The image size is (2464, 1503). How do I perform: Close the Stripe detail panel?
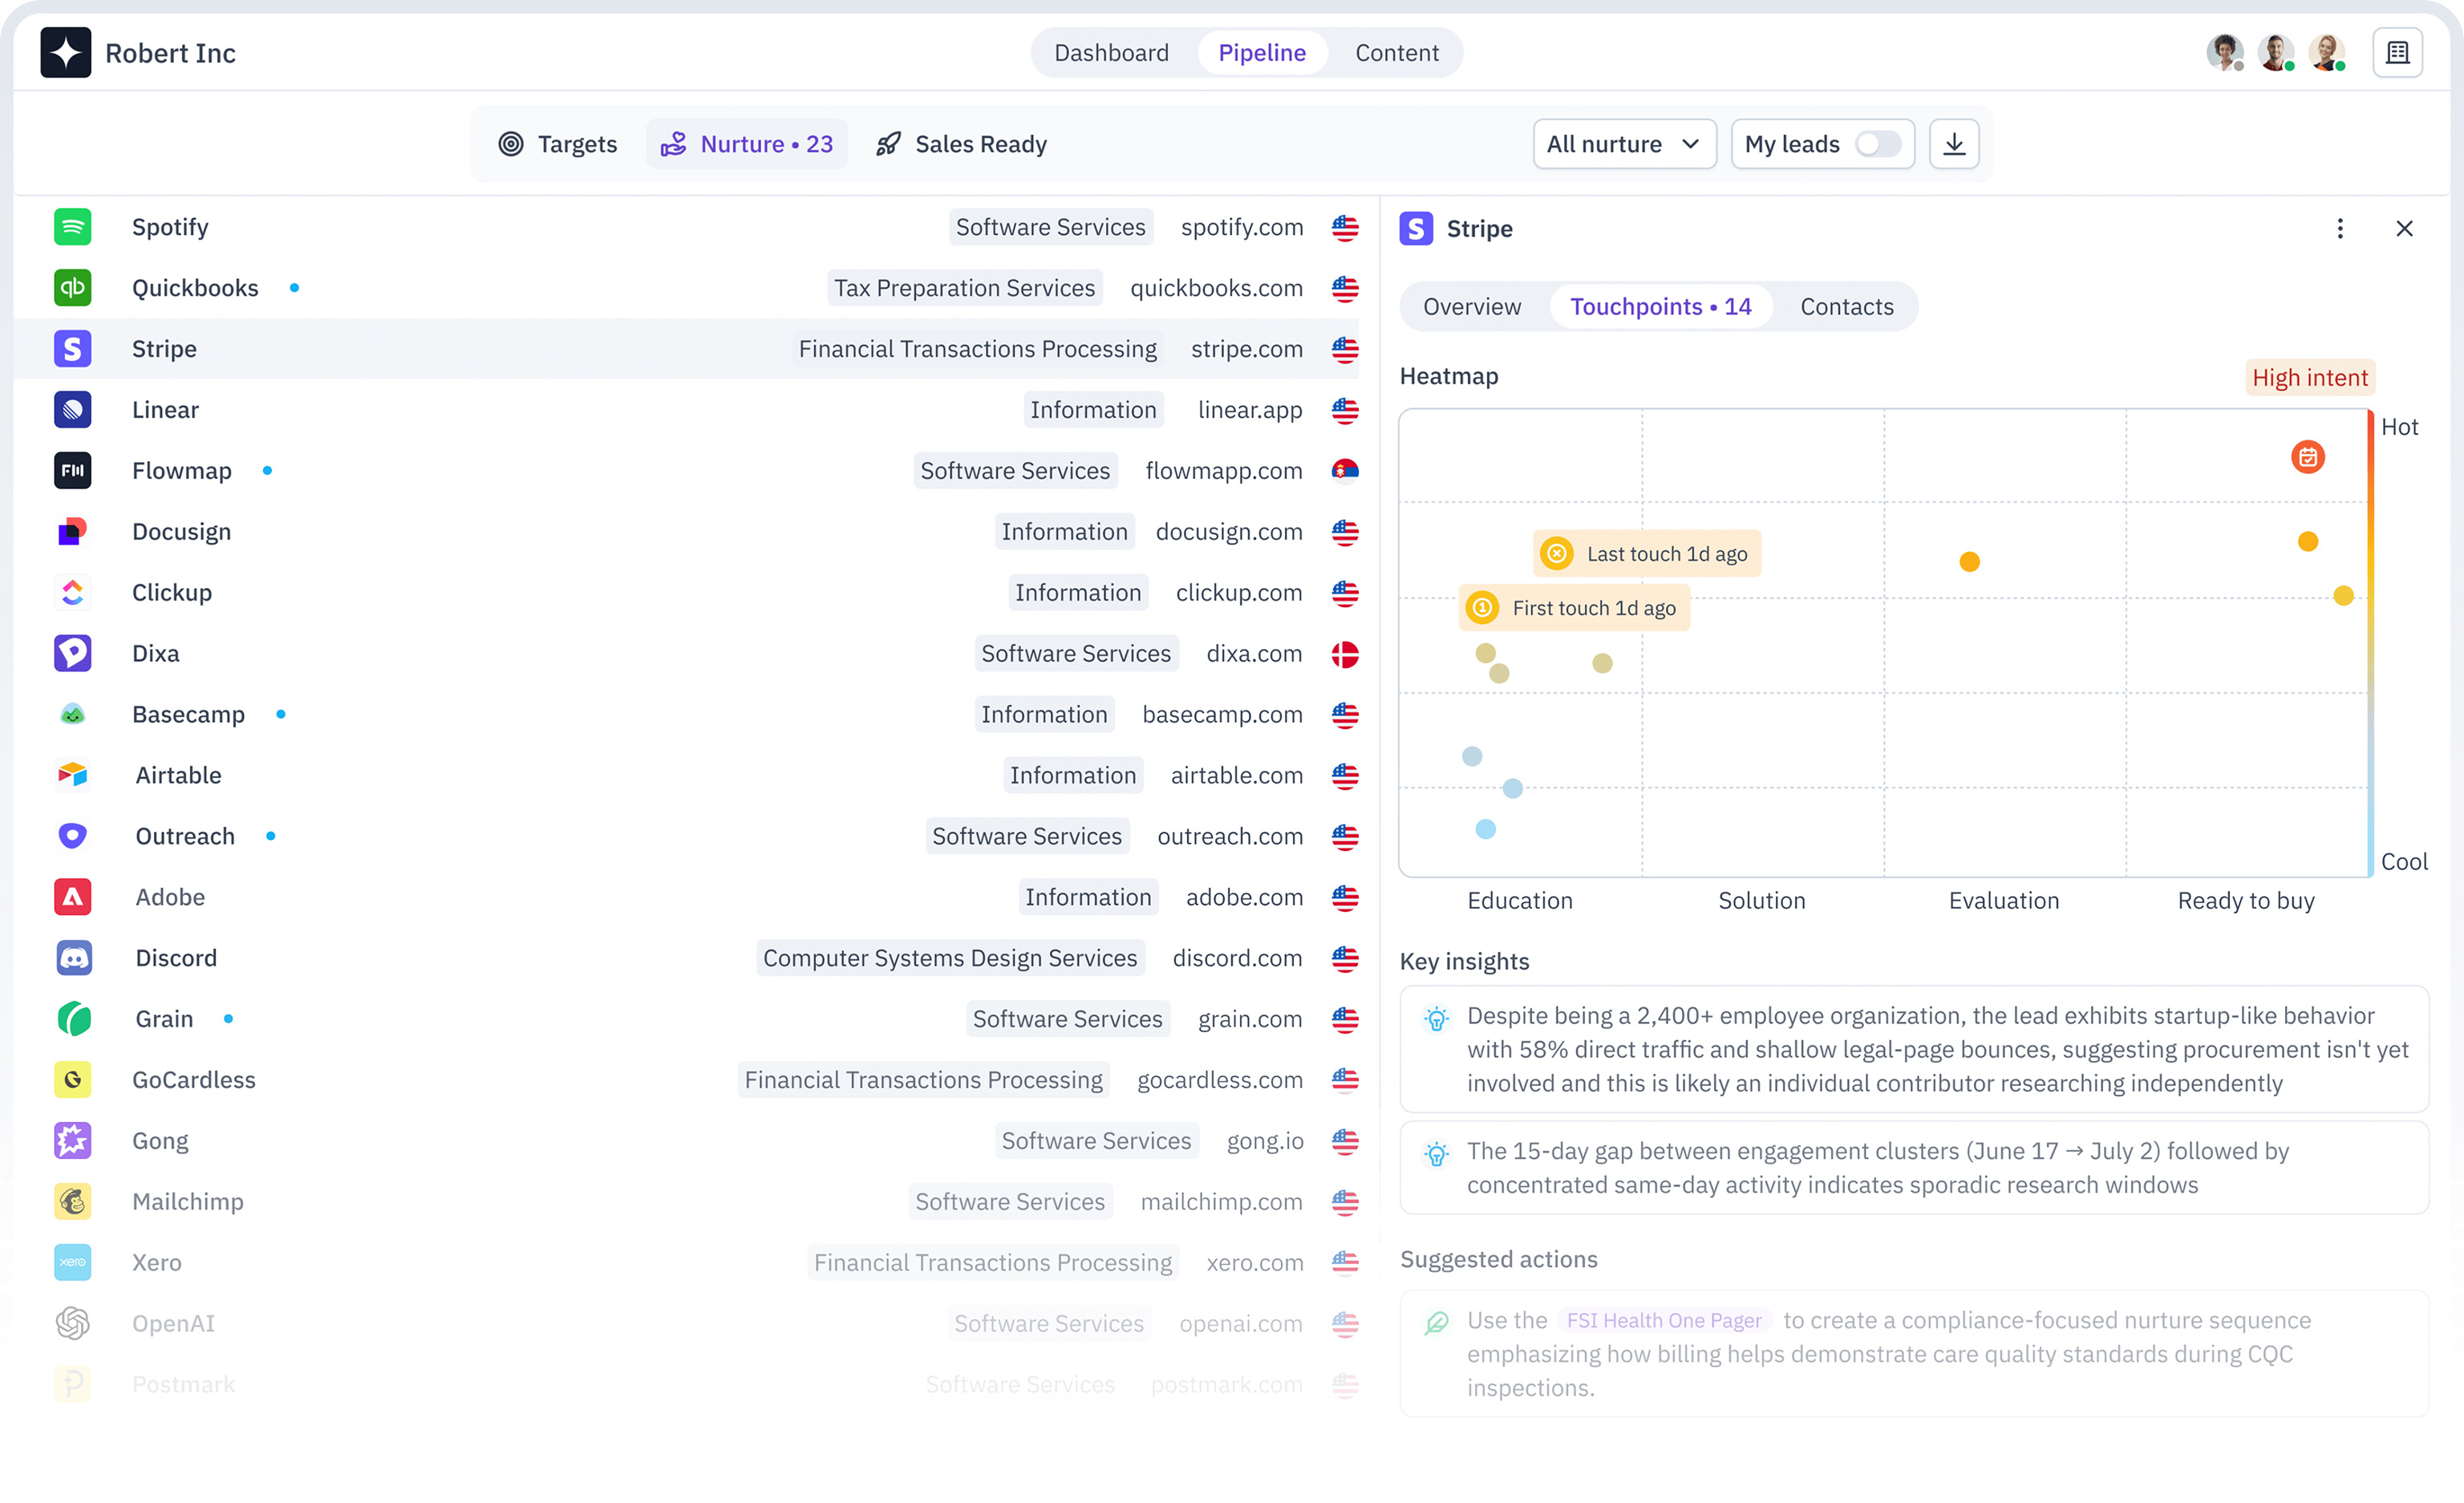click(2404, 229)
